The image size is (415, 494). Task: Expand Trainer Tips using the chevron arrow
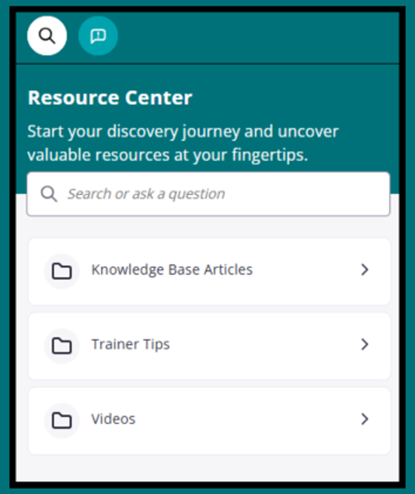(x=365, y=344)
